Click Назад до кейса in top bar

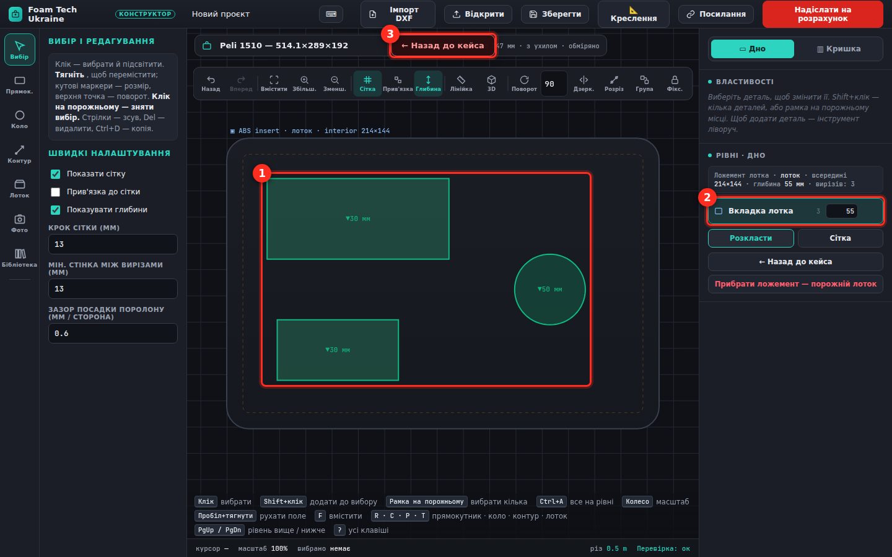442,45
